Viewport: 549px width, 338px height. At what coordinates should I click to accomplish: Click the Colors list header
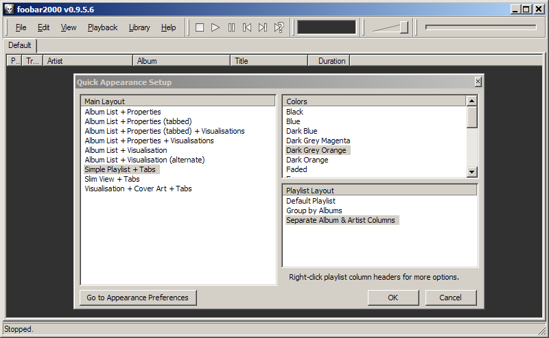coord(375,101)
